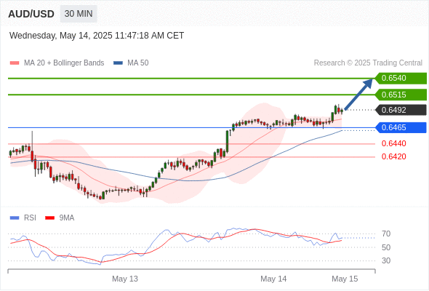Click the green 0.6540 resistance tag

click(401, 79)
